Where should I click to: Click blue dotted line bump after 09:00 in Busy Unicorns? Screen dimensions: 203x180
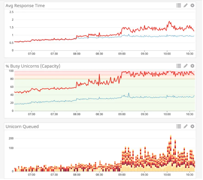coord(129,94)
